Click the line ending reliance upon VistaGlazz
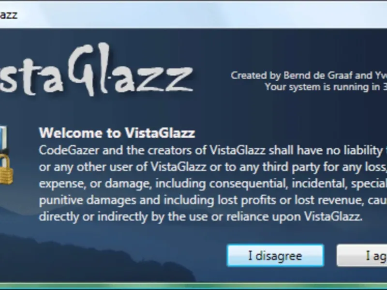387x290 pixels. 201,217
